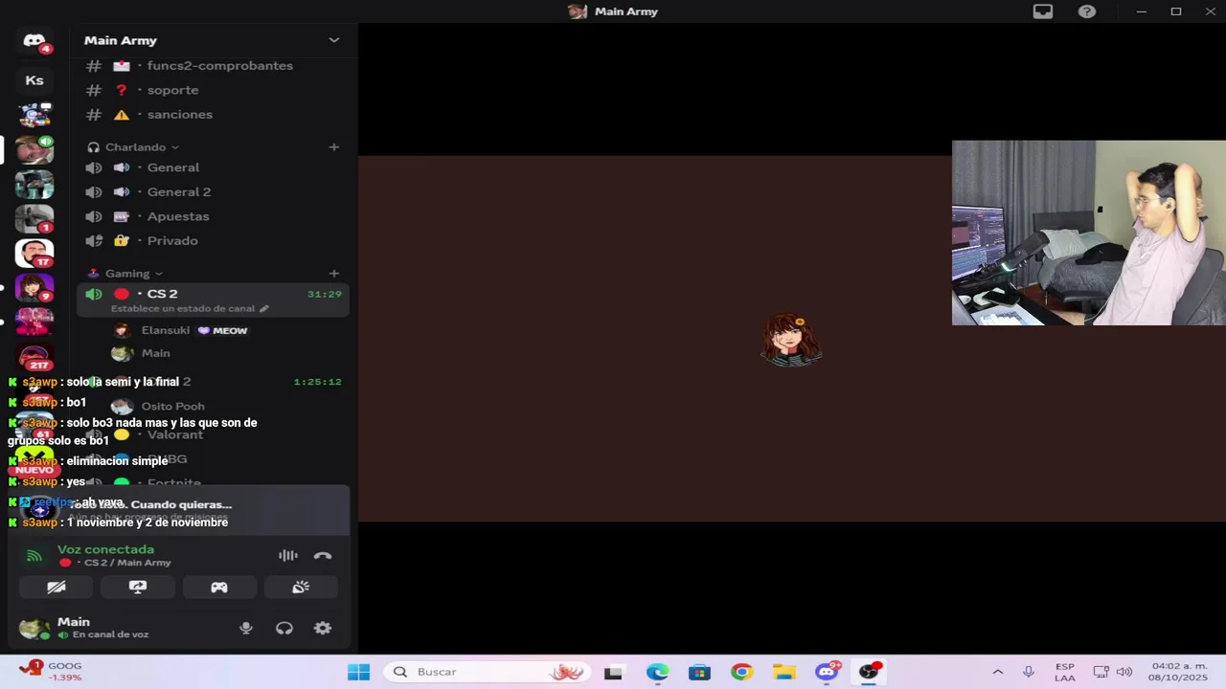Open Microsoft Store from taskbar

coord(699,672)
